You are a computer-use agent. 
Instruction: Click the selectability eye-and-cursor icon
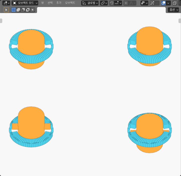[x=143, y=3]
